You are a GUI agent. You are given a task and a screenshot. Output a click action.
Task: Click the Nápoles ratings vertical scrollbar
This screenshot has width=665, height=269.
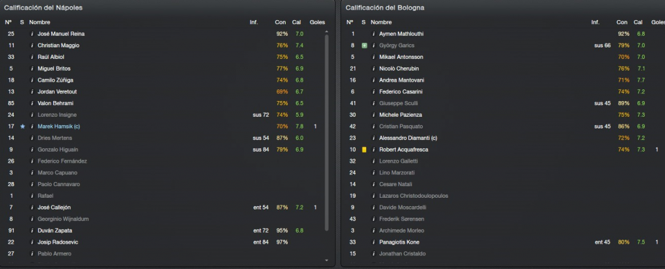click(x=327, y=133)
